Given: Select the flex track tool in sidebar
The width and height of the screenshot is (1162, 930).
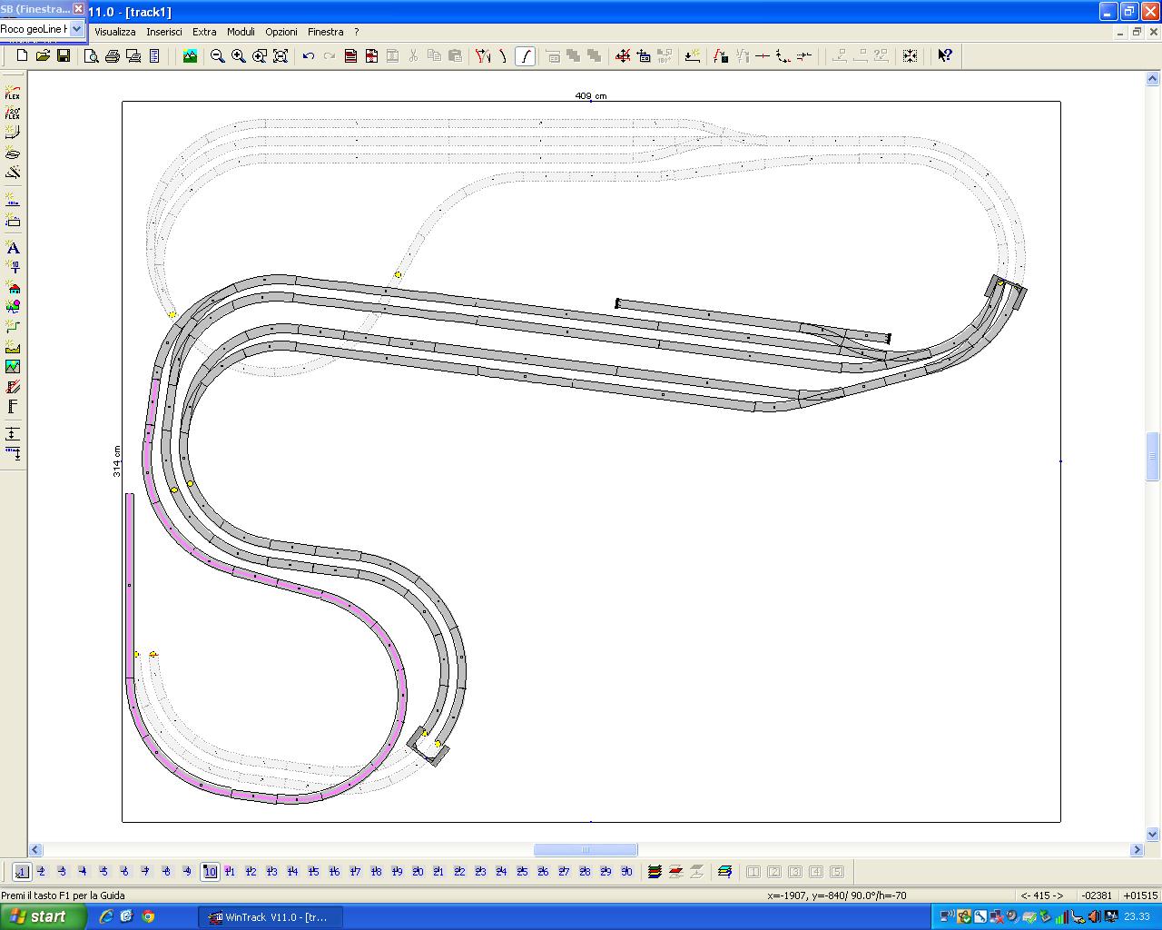Looking at the screenshot, I should click(13, 91).
